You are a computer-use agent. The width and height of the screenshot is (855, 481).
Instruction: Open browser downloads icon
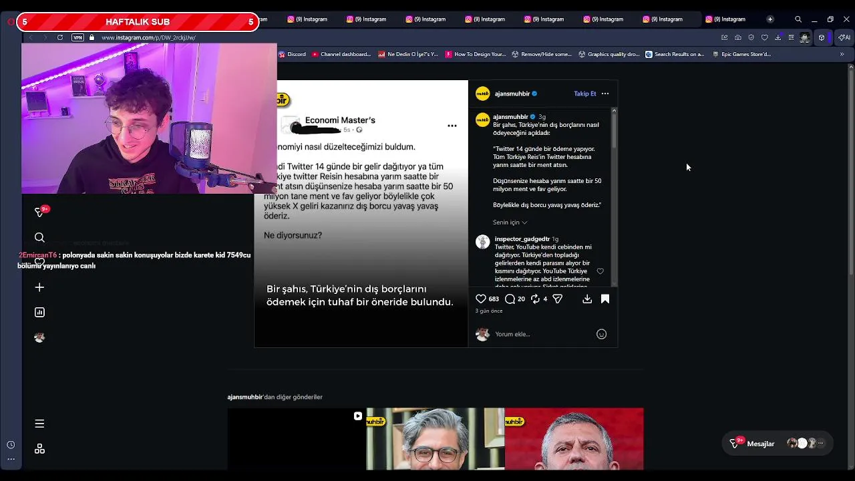(x=778, y=37)
